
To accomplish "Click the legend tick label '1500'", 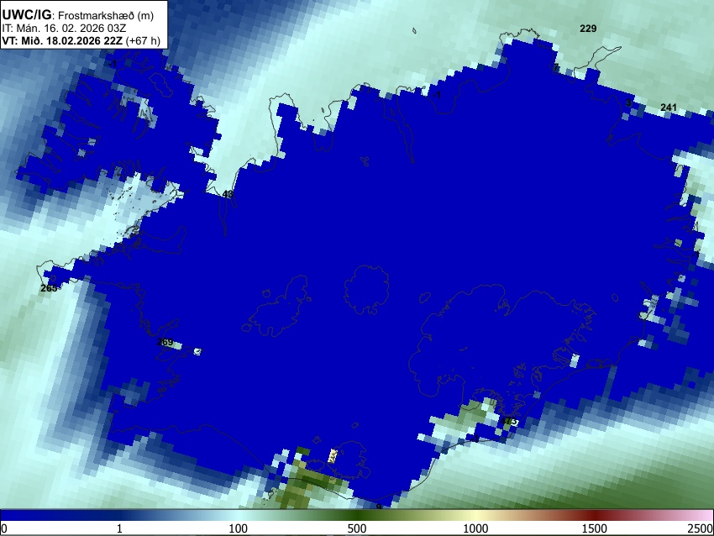I will point(595,528).
